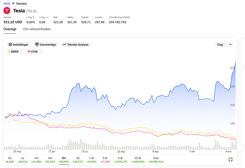The width and height of the screenshot is (245, 168).
Task: Click the I dag % value 0,00%
Action: 31,22
